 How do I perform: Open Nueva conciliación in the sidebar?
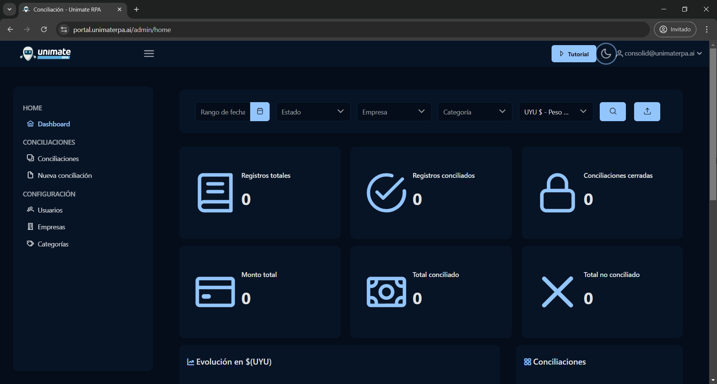[59, 175]
